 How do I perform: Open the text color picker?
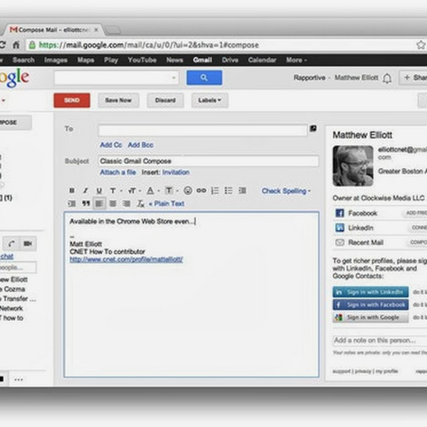(x=153, y=191)
